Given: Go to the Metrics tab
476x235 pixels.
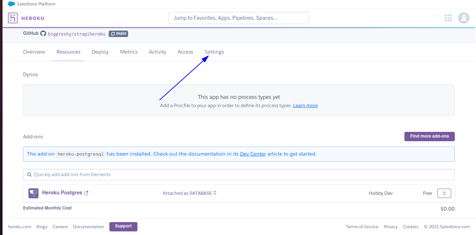Looking at the screenshot, I should coord(129,52).
